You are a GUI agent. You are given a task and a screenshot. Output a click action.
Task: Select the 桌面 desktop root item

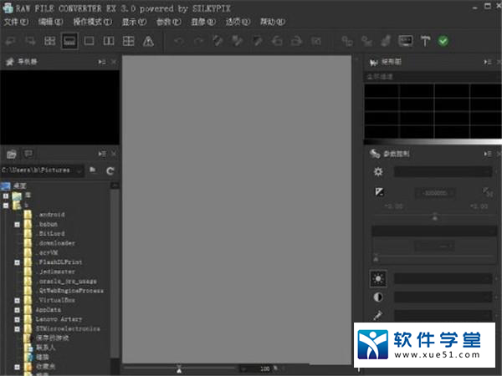tap(20, 185)
